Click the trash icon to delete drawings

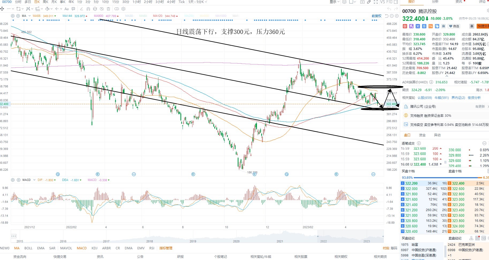click(x=108, y=9)
